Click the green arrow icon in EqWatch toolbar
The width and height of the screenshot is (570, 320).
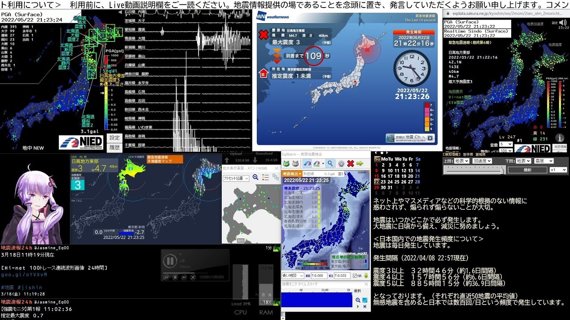pyautogui.click(x=360, y=164)
